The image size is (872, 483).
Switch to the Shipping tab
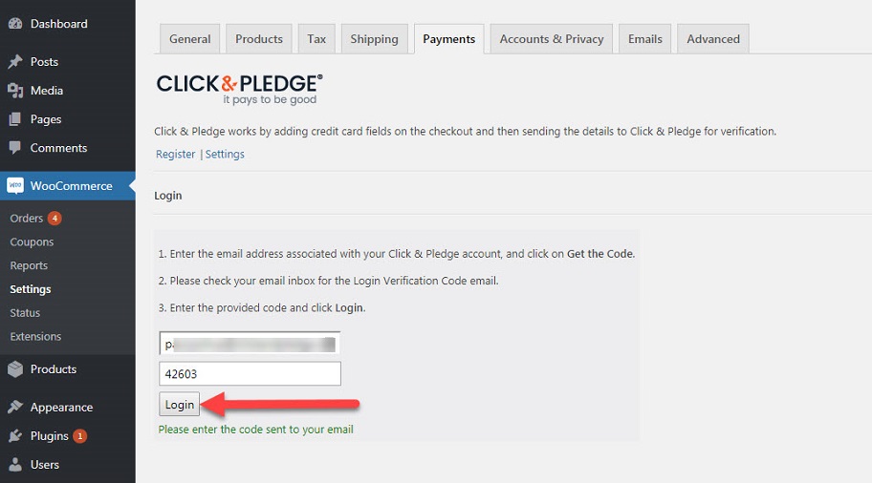click(x=374, y=39)
